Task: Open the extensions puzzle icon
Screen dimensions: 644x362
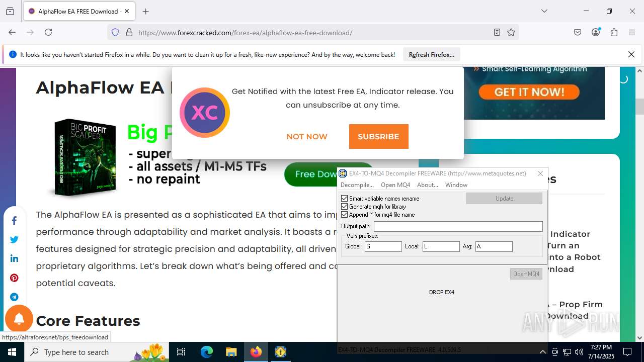Action: coord(614,32)
